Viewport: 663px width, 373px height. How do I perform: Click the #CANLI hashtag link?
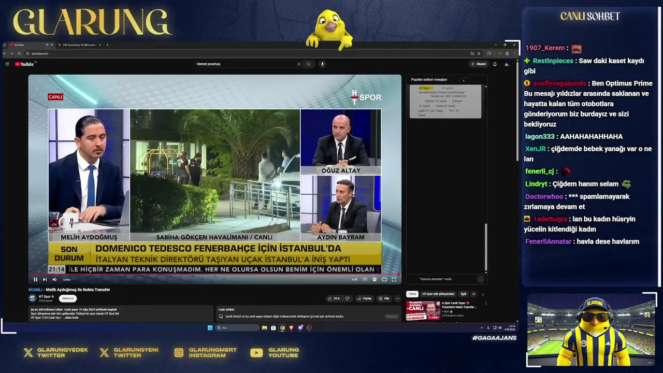point(35,290)
